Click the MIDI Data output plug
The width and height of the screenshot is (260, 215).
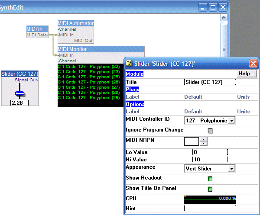click(37, 35)
